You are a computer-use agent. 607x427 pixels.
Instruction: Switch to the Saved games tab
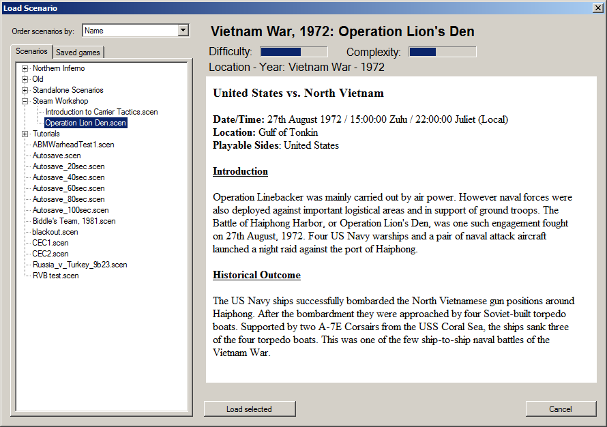coord(78,53)
